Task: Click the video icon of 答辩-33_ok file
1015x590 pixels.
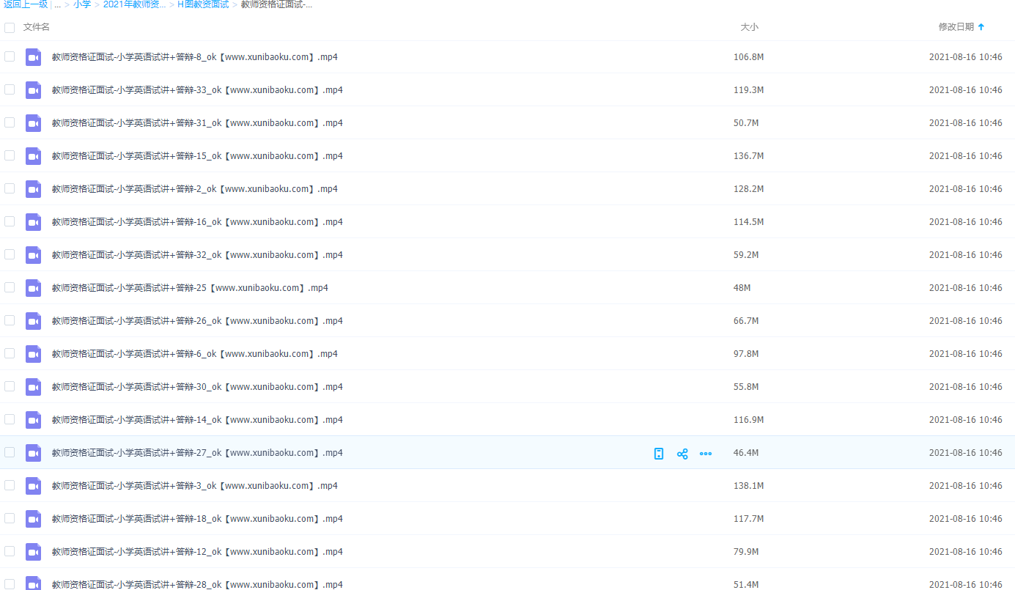Action: (34, 90)
